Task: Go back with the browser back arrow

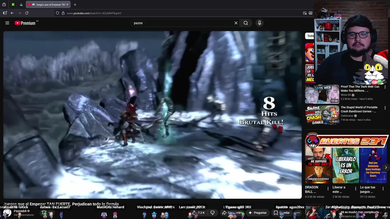Action: [12, 13]
